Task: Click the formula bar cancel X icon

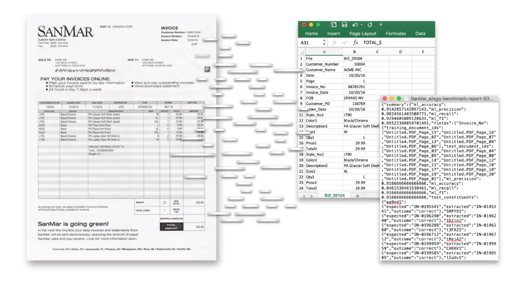Action: click(335, 43)
